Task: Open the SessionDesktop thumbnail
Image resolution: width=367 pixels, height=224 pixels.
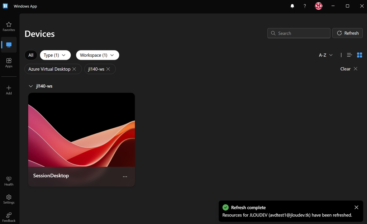Action: [x=81, y=130]
